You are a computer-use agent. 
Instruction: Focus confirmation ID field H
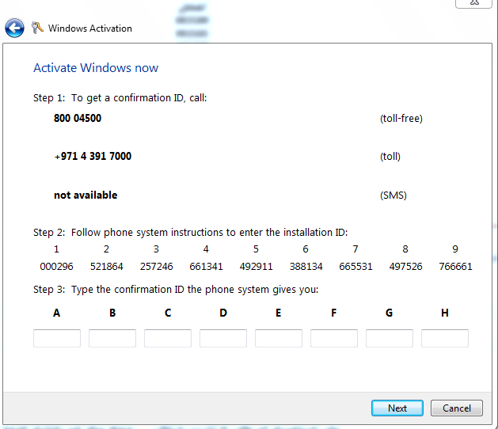pyautogui.click(x=445, y=338)
